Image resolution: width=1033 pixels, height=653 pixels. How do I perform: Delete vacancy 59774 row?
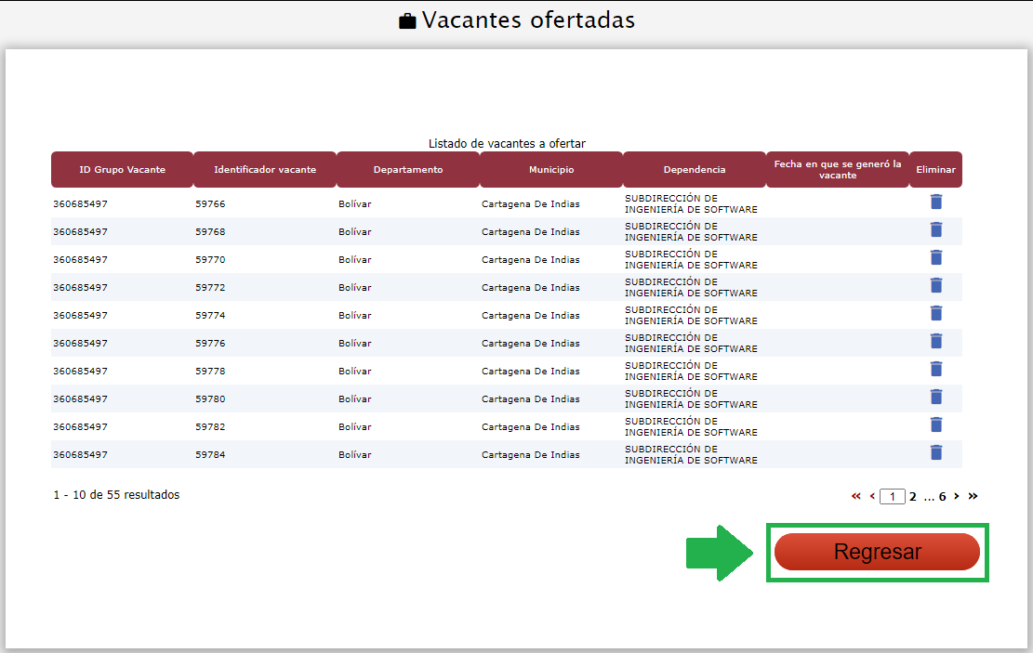[935, 314]
